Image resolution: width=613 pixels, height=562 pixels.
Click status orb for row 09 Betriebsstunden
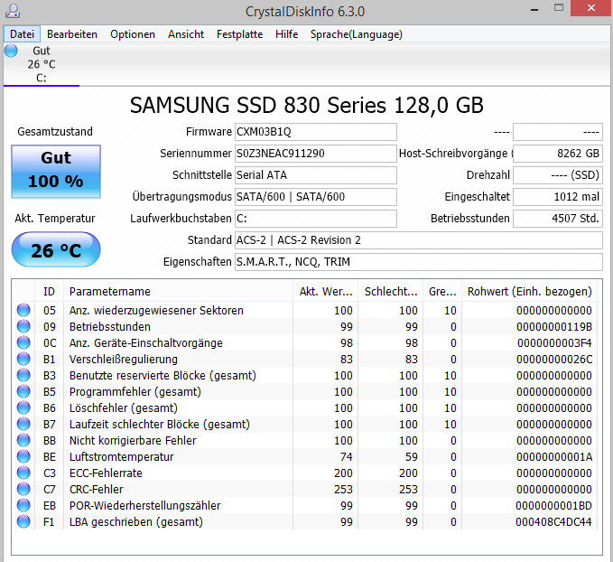coord(23,326)
